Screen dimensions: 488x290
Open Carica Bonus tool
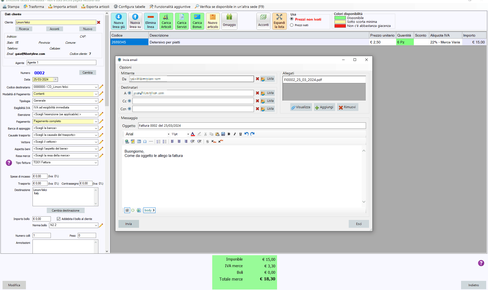pos(197,21)
